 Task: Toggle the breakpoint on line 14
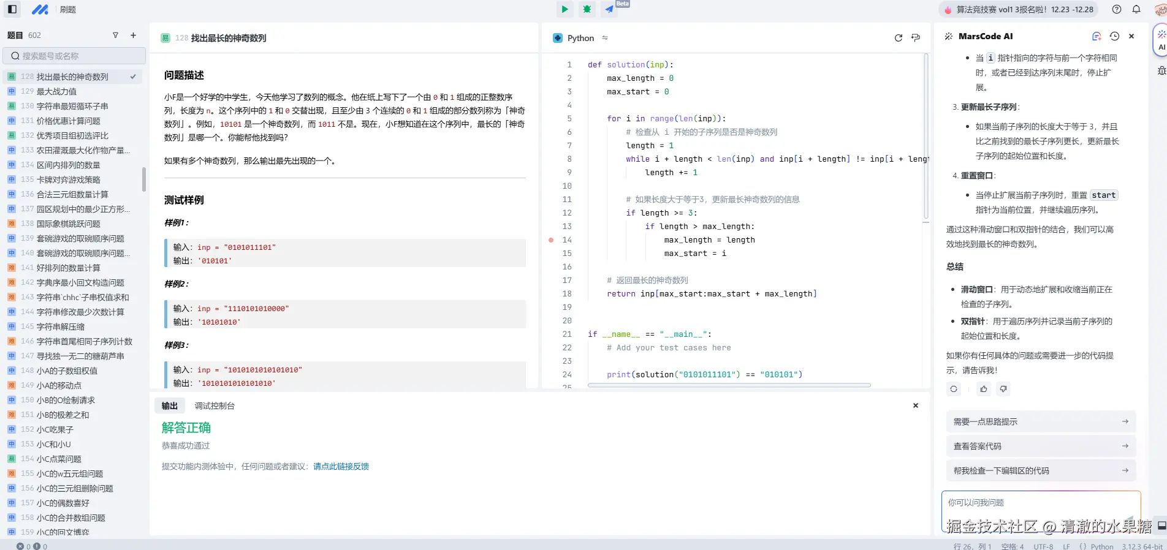tap(551, 240)
